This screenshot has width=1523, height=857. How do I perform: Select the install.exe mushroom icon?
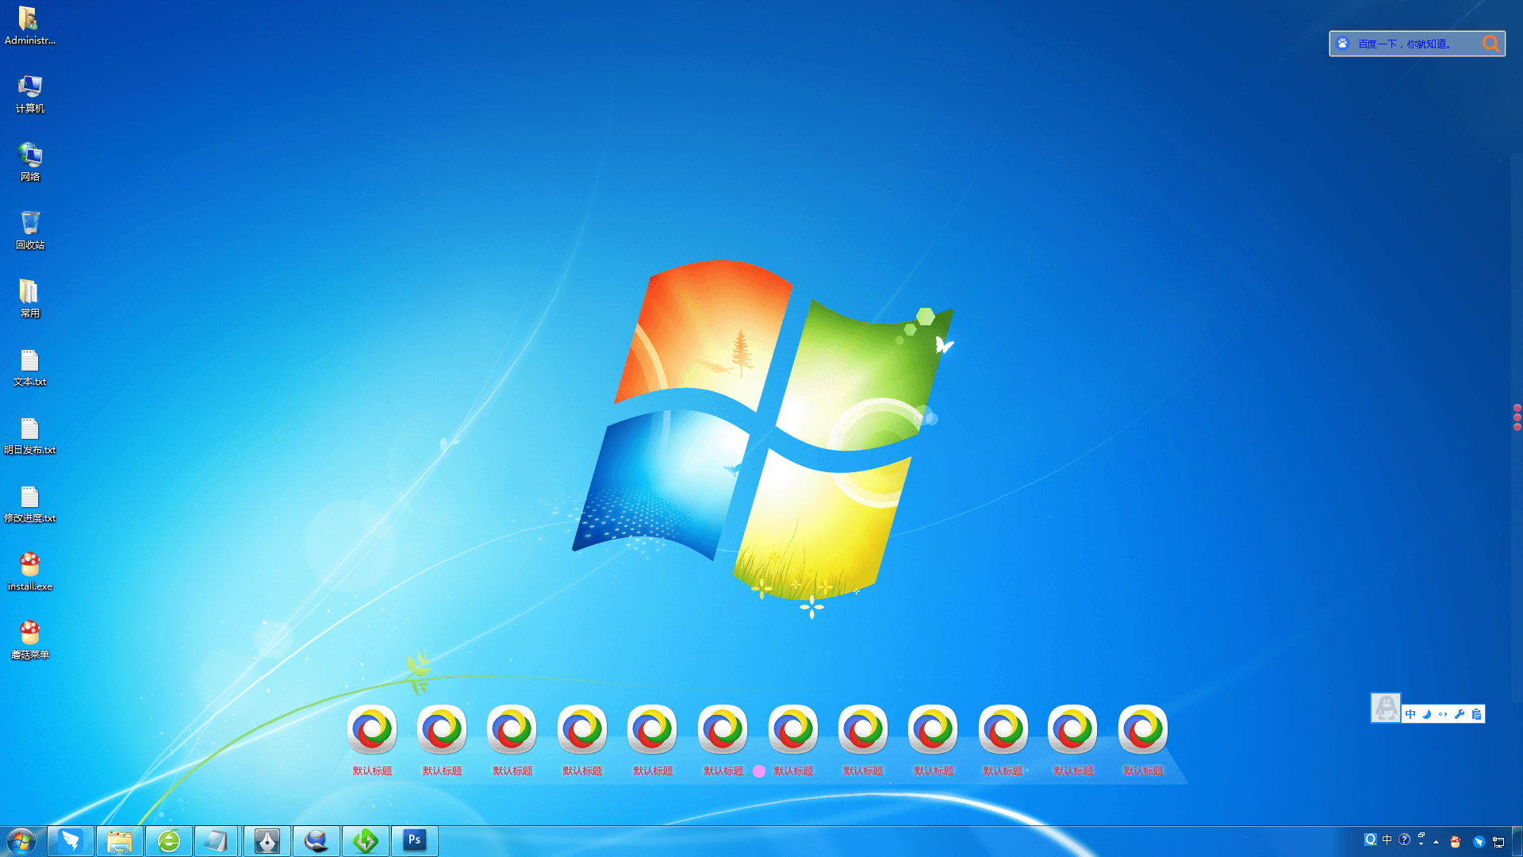(29, 572)
